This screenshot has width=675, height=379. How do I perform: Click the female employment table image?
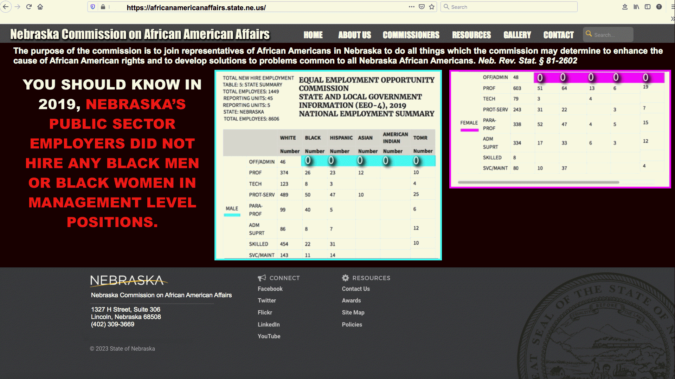point(560,129)
